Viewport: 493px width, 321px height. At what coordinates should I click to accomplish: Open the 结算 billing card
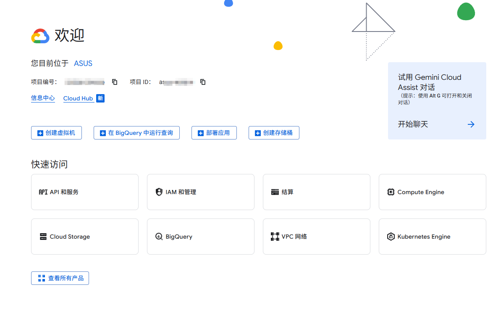[x=317, y=192]
